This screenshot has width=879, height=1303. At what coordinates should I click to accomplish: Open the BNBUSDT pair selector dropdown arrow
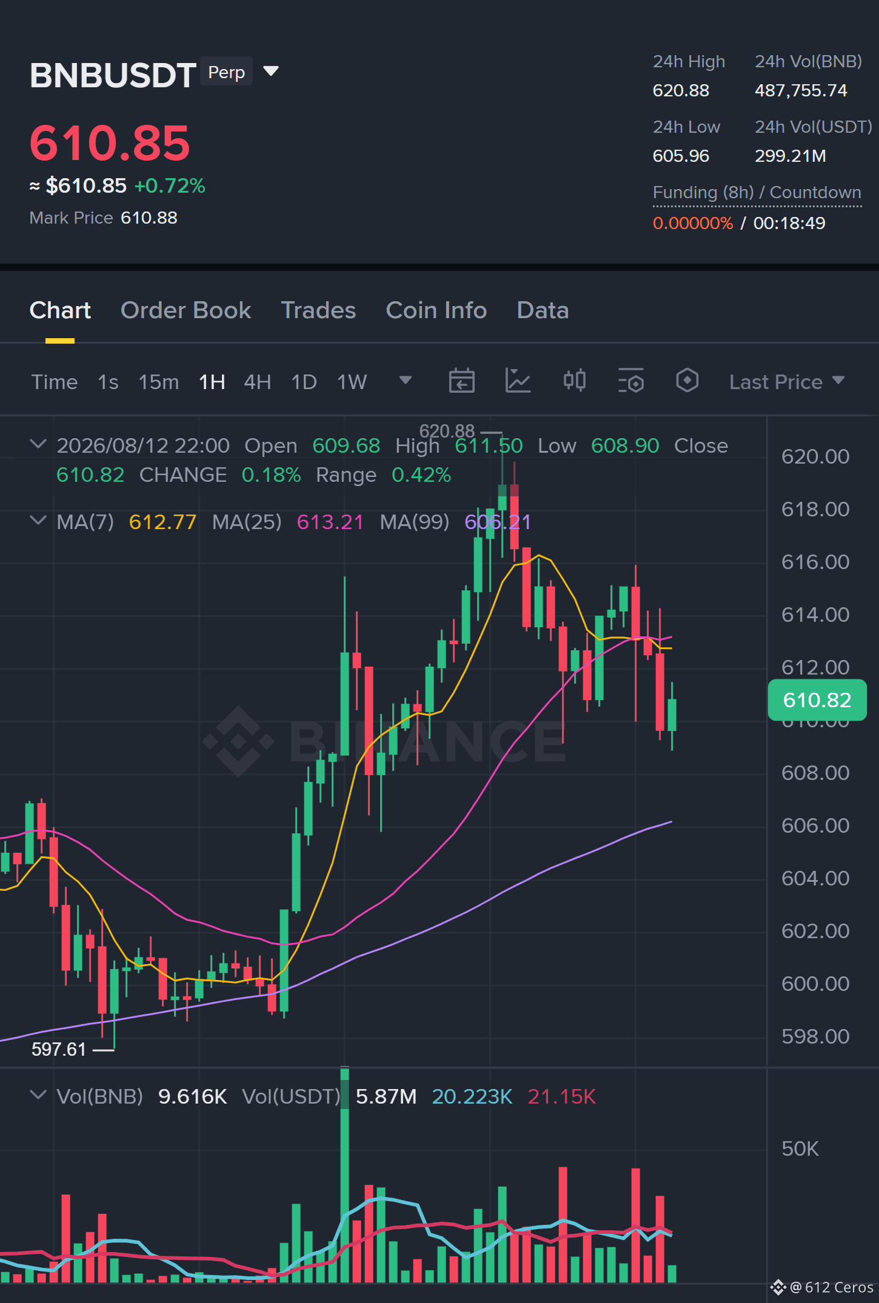pos(271,72)
